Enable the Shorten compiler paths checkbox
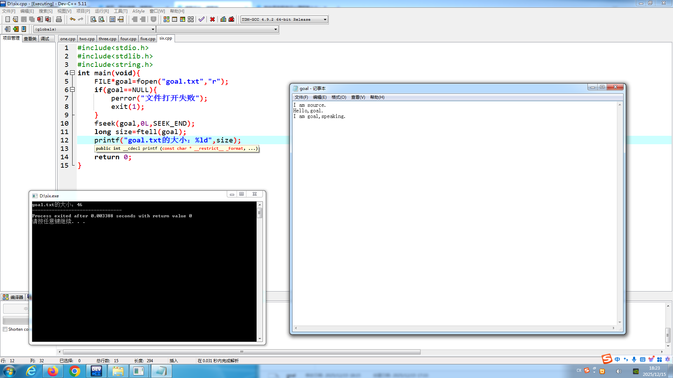Viewport: 673px width, 378px height. (x=5, y=329)
